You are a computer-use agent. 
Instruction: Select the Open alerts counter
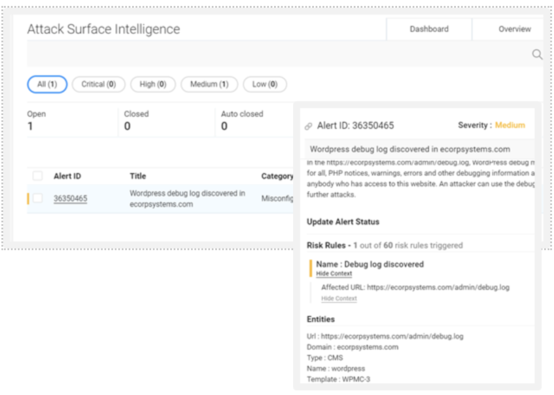[x=37, y=120]
